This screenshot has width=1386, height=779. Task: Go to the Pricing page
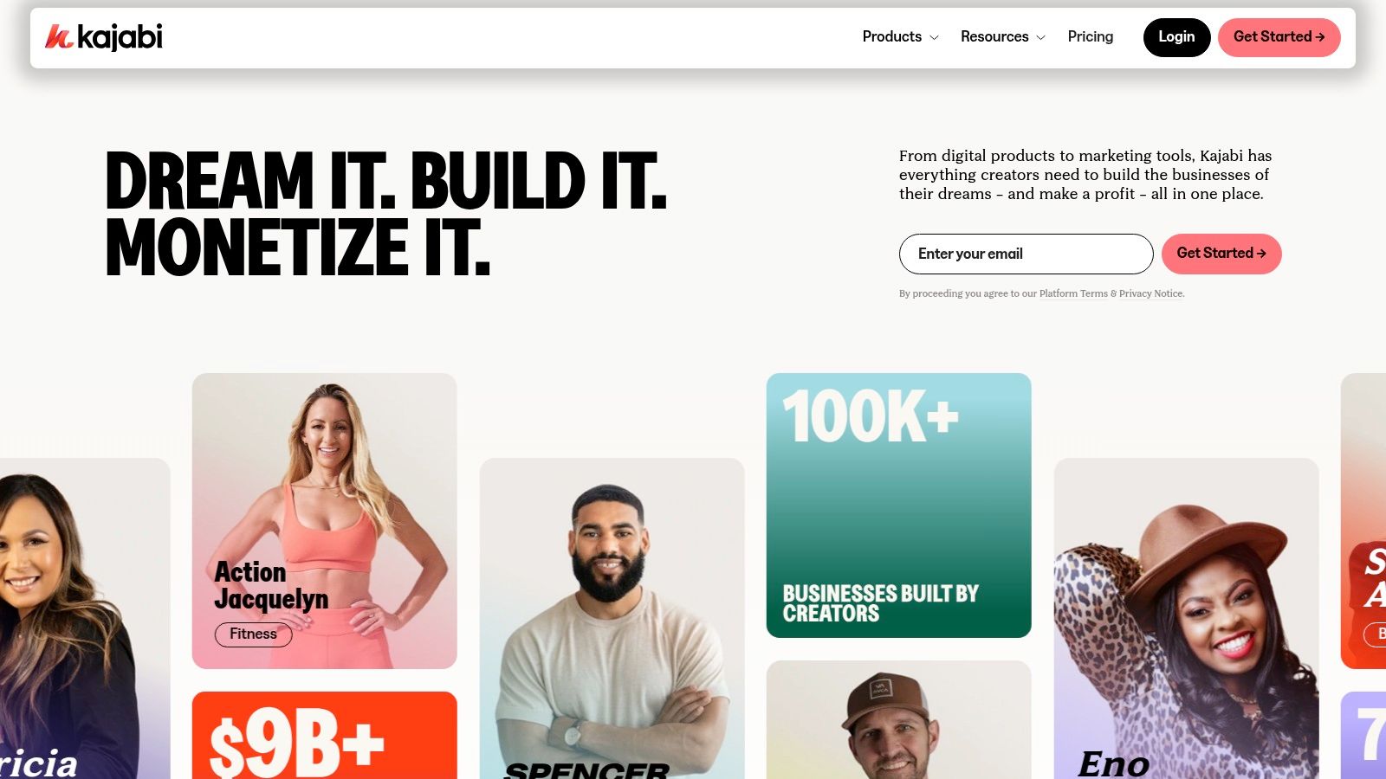(x=1090, y=36)
